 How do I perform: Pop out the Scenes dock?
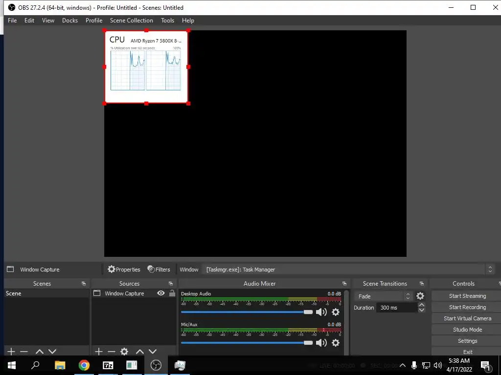click(84, 284)
